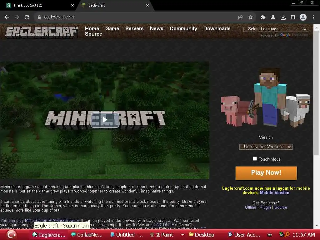Click the page scrollbar up arrow
320x240 pixels.
317,27
